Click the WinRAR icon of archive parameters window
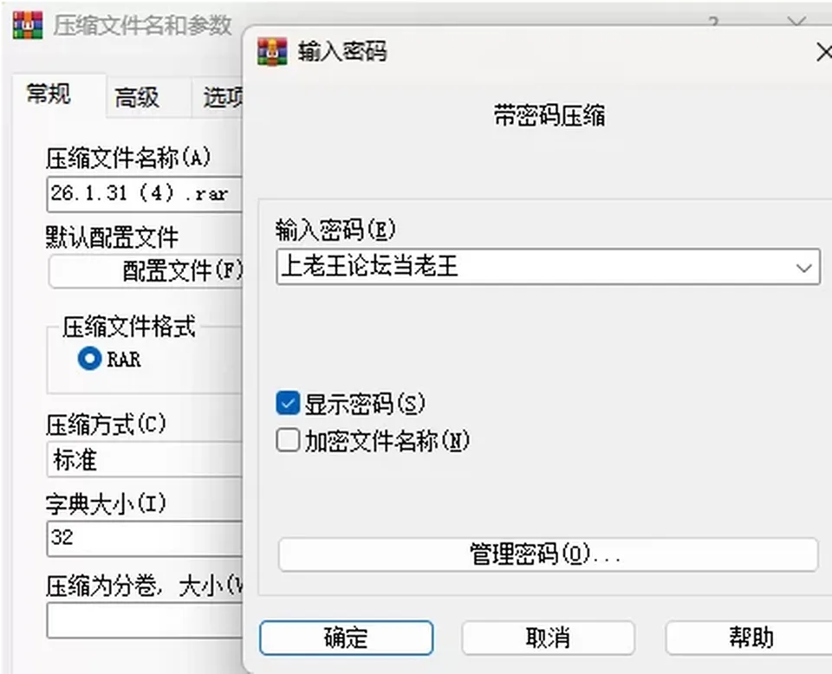This screenshot has height=674, width=832. click(x=28, y=25)
